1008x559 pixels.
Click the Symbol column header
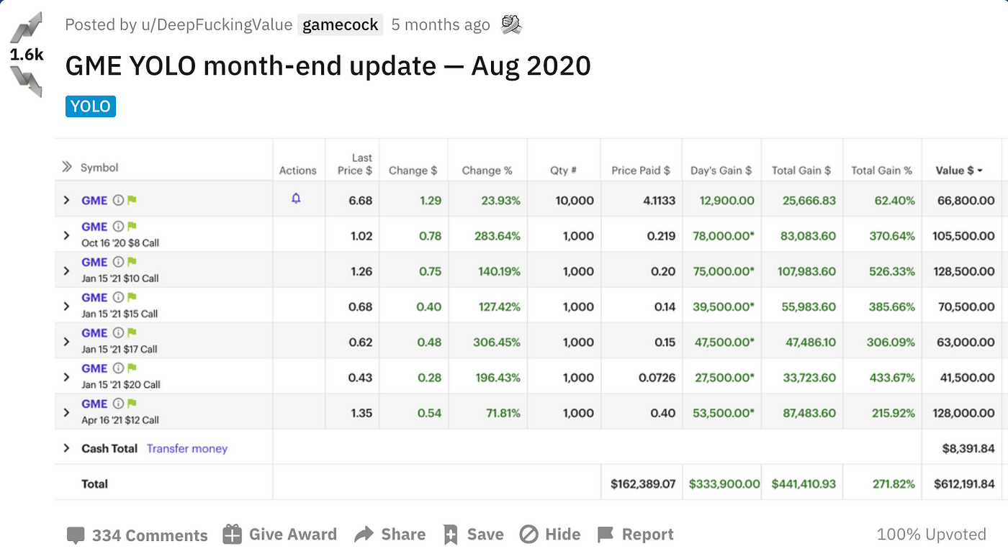tap(99, 167)
